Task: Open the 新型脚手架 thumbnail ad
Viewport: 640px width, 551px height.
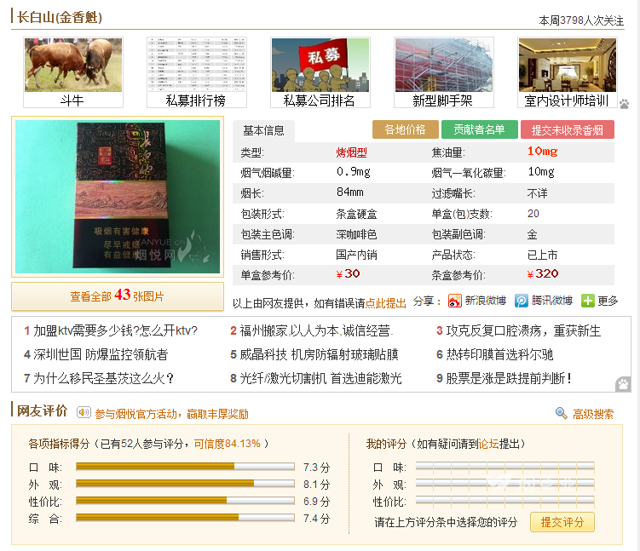Action: [444, 72]
